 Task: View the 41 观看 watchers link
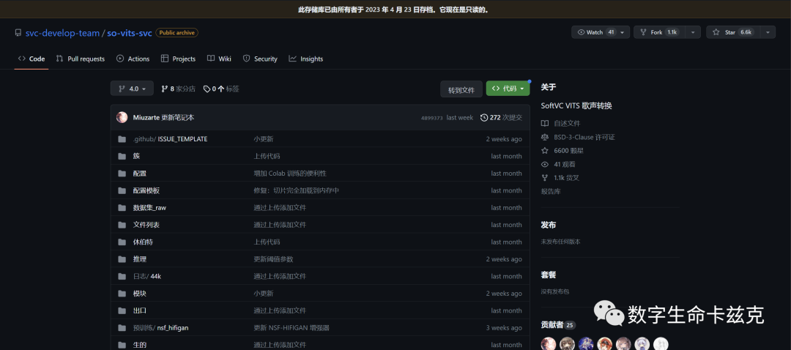558,165
